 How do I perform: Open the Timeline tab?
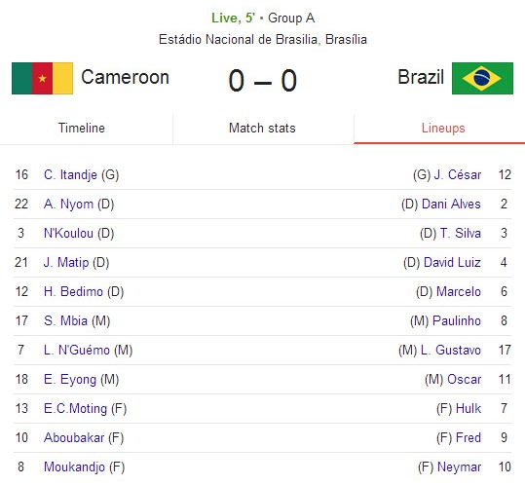tap(82, 129)
